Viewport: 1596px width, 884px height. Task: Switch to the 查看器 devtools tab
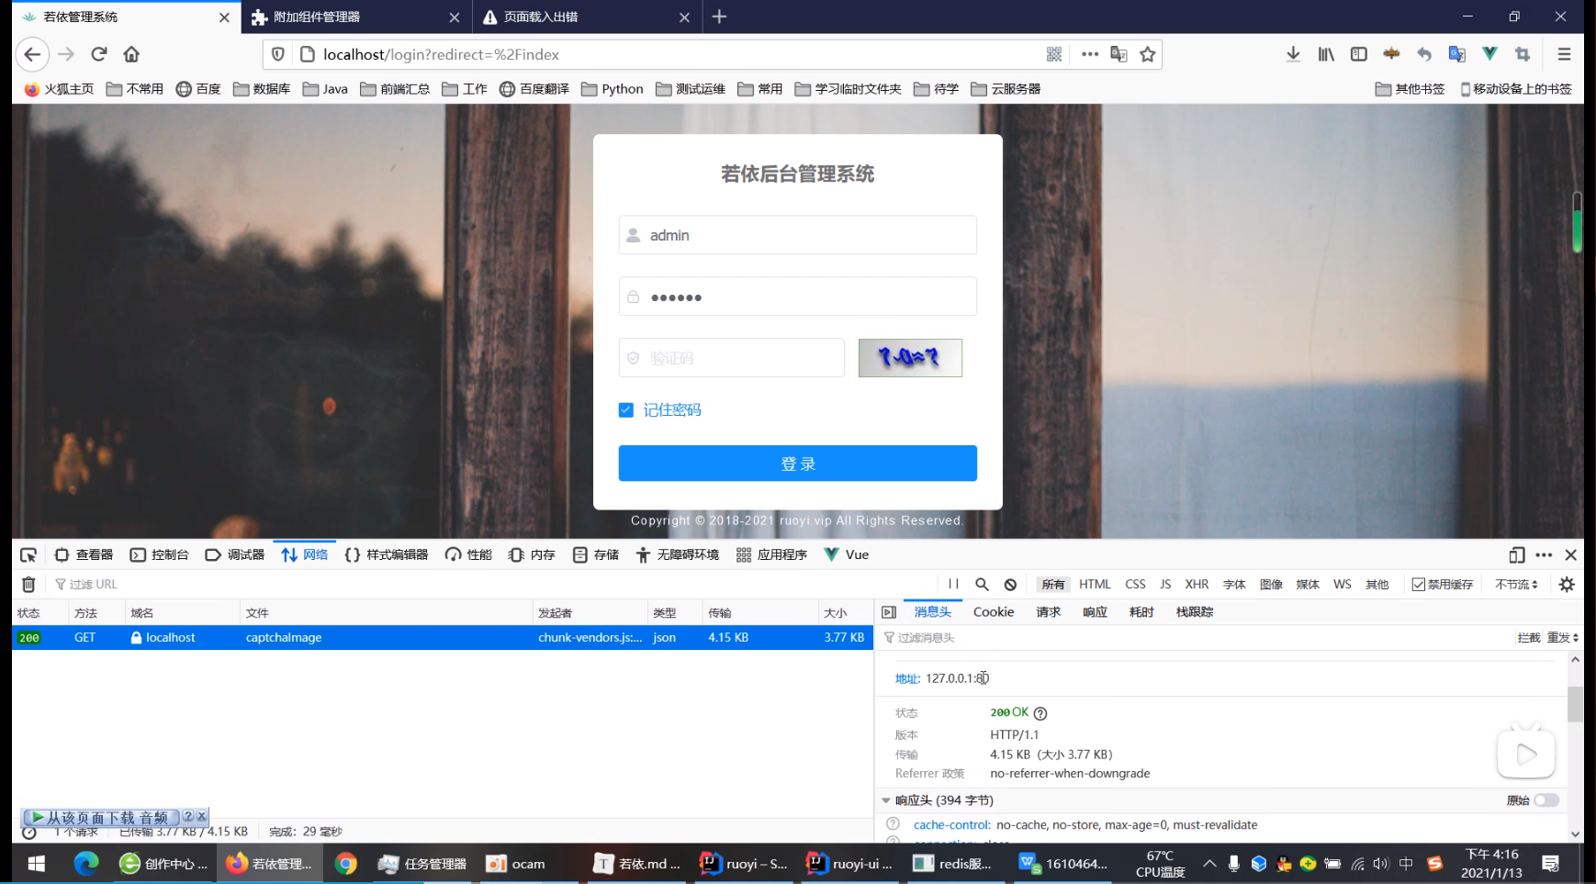coord(84,554)
